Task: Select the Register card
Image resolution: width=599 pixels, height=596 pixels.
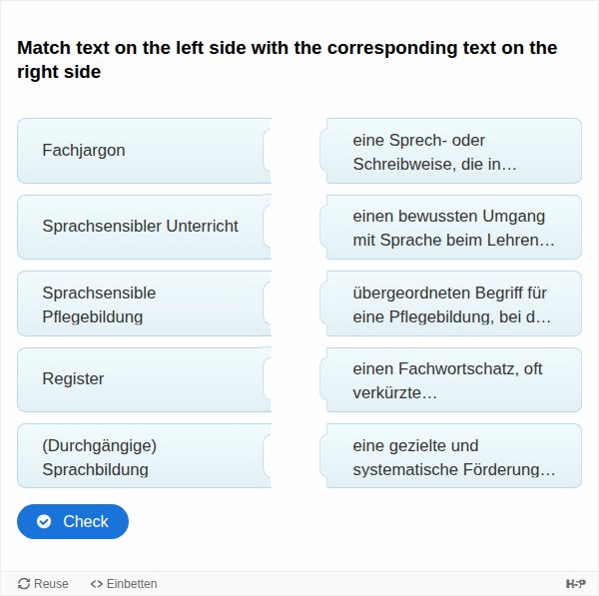Action: tap(140, 379)
